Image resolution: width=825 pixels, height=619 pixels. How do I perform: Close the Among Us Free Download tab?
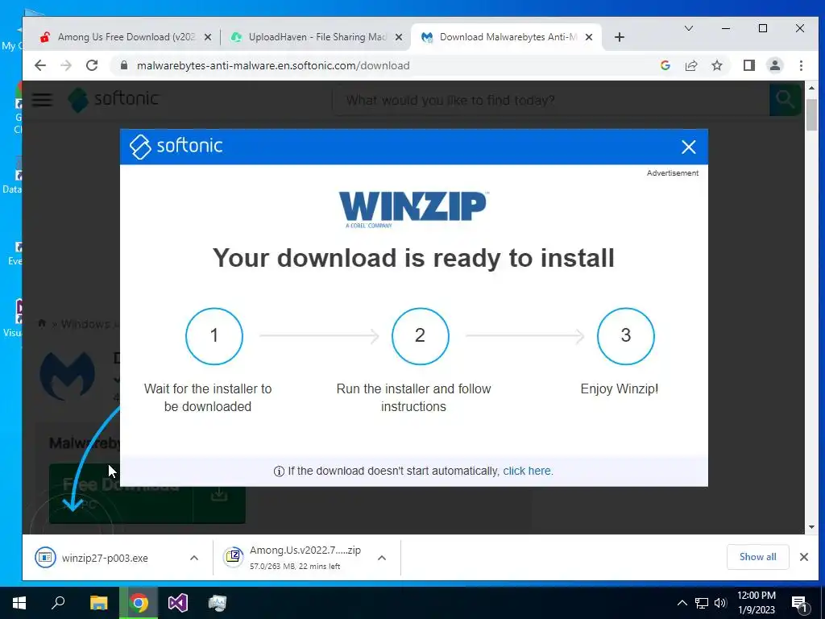(208, 37)
